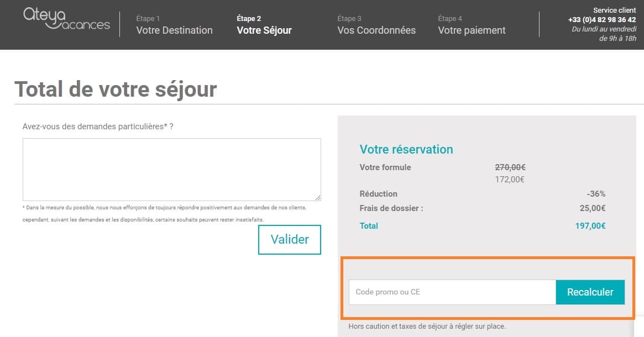Click the Votre formule label
Screen dimensions: 644x337
[x=385, y=167]
